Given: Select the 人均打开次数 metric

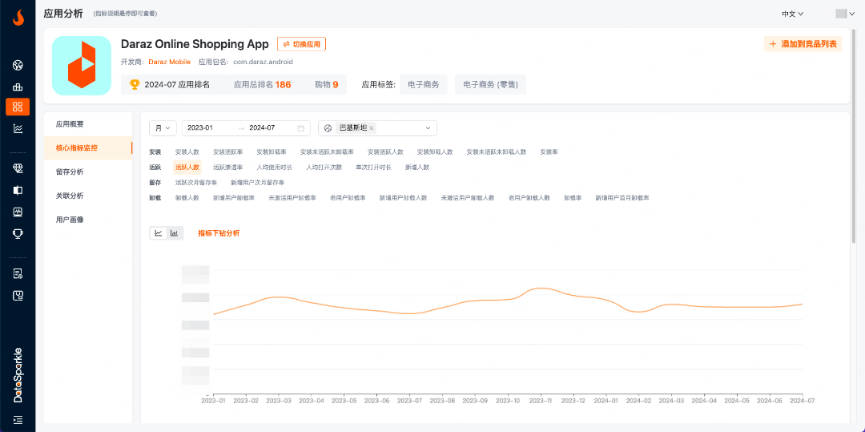Looking at the screenshot, I should click(324, 168).
